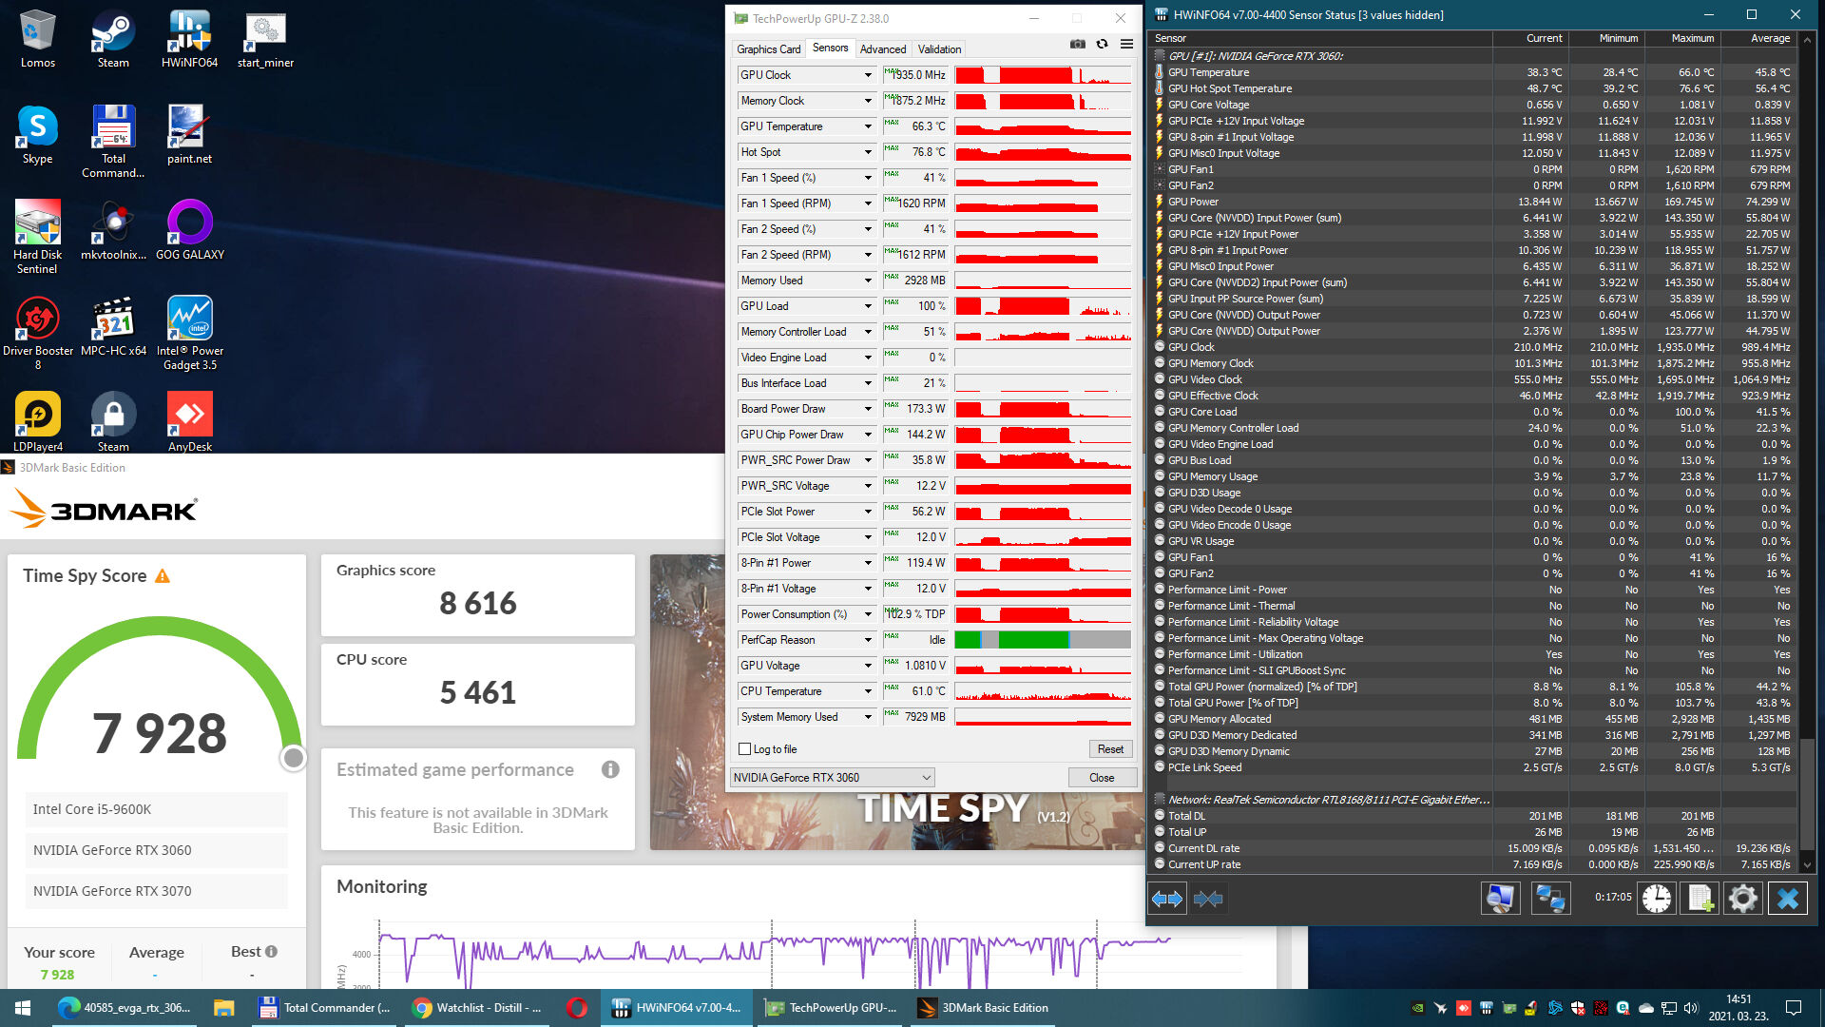The height and width of the screenshot is (1027, 1825).
Task: Click the Maximum column header in HWiNFO
Action: [x=1682, y=39]
